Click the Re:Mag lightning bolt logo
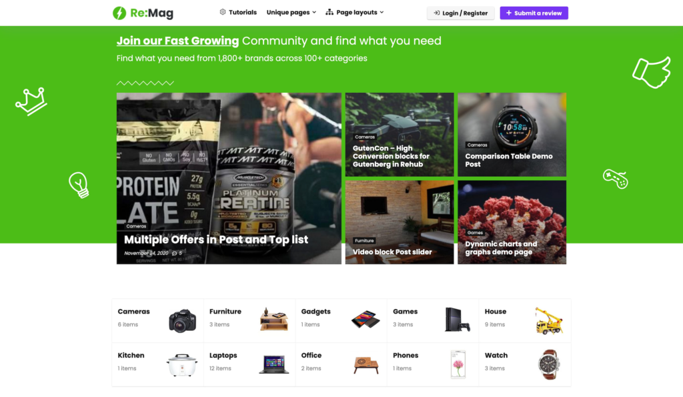 coord(119,13)
